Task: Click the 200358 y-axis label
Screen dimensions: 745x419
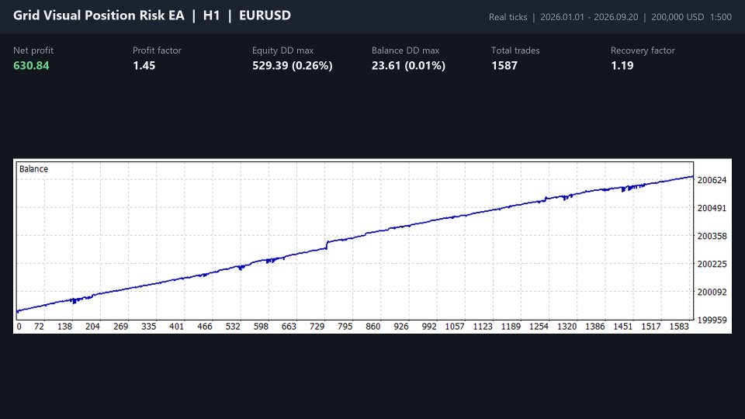Action: click(712, 236)
